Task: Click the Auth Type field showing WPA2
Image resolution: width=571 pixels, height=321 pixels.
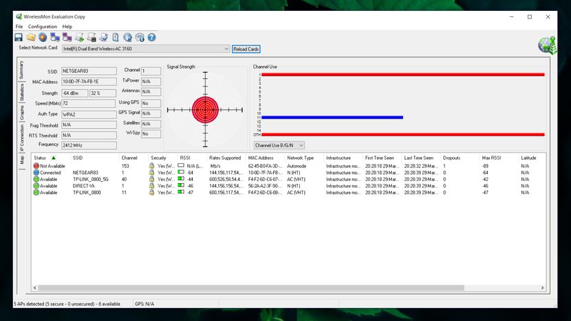Action: coord(89,115)
